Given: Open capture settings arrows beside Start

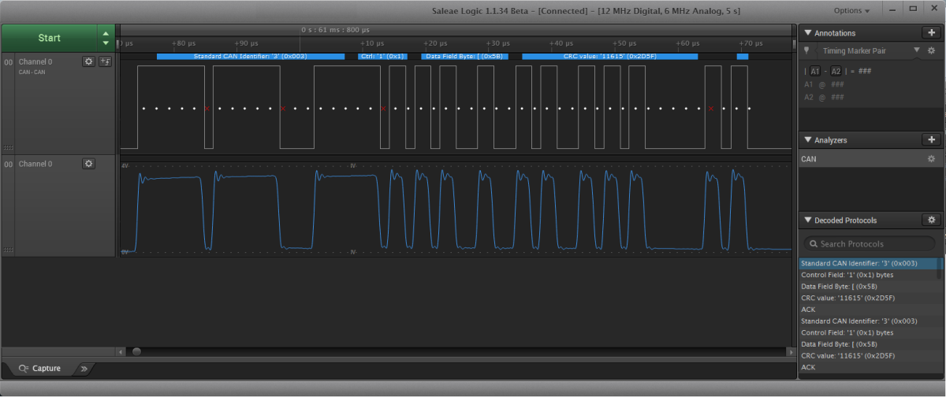Looking at the screenshot, I should pyautogui.click(x=106, y=37).
